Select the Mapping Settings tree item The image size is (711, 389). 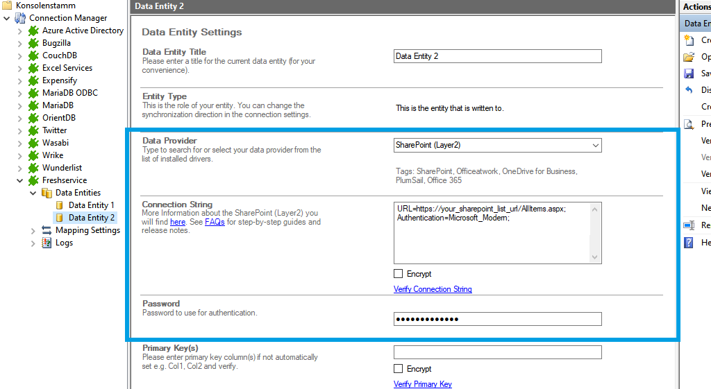(87, 230)
